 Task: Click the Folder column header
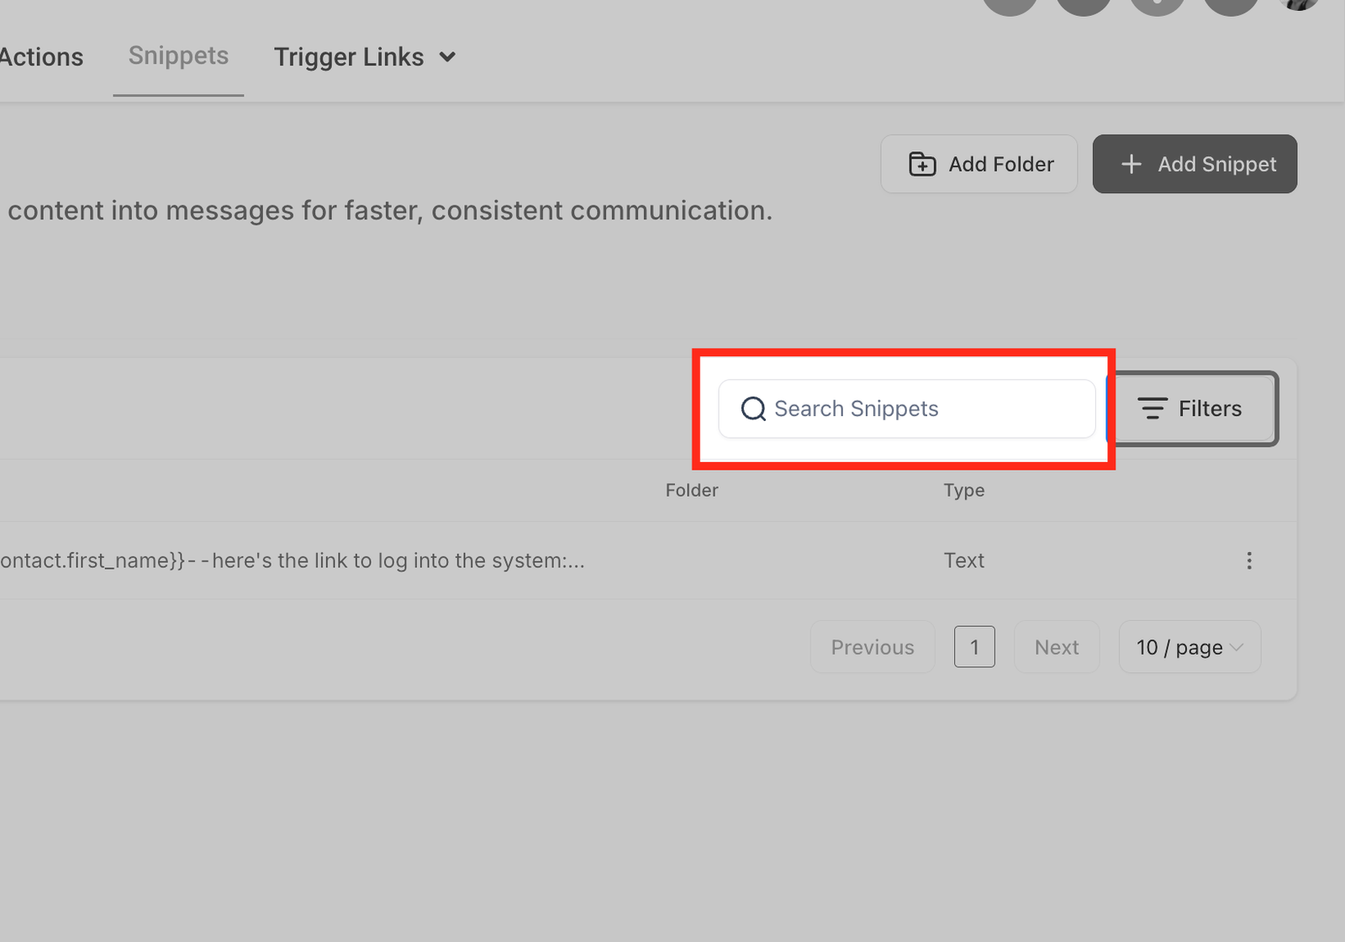tap(691, 490)
